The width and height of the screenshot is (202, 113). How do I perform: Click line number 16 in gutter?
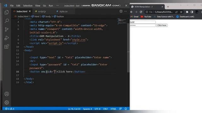tap(18, 72)
